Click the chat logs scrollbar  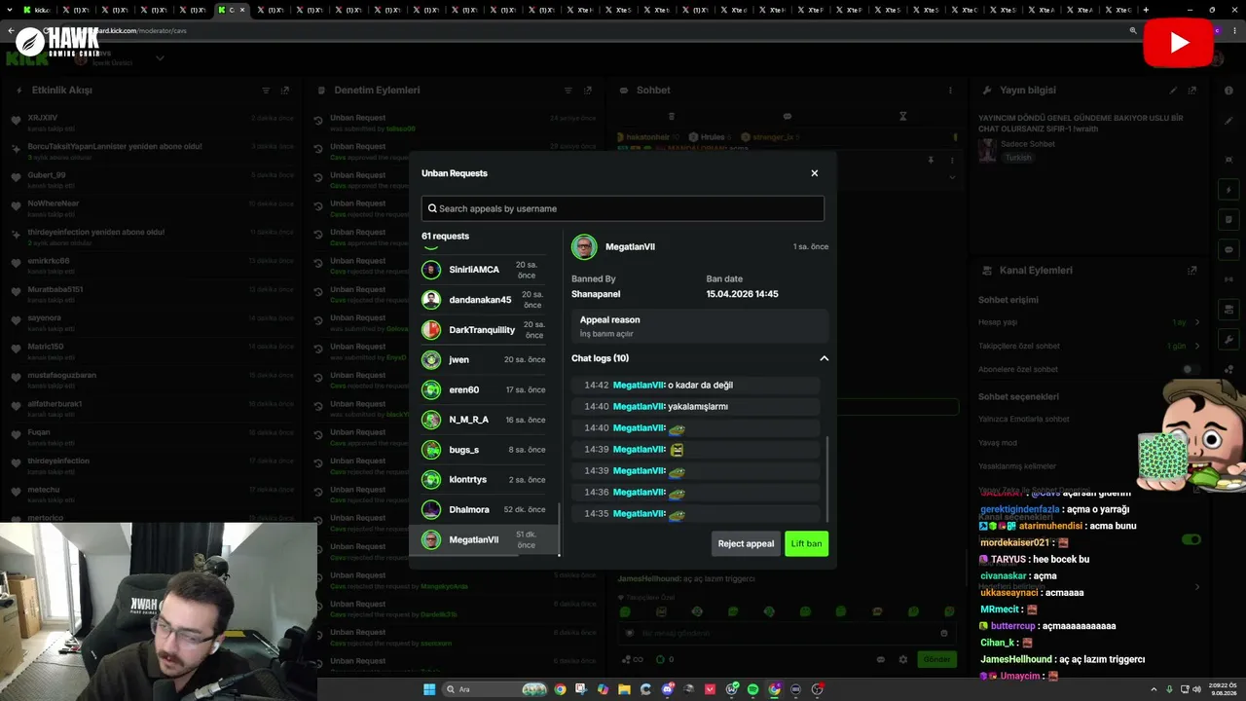(x=826, y=477)
